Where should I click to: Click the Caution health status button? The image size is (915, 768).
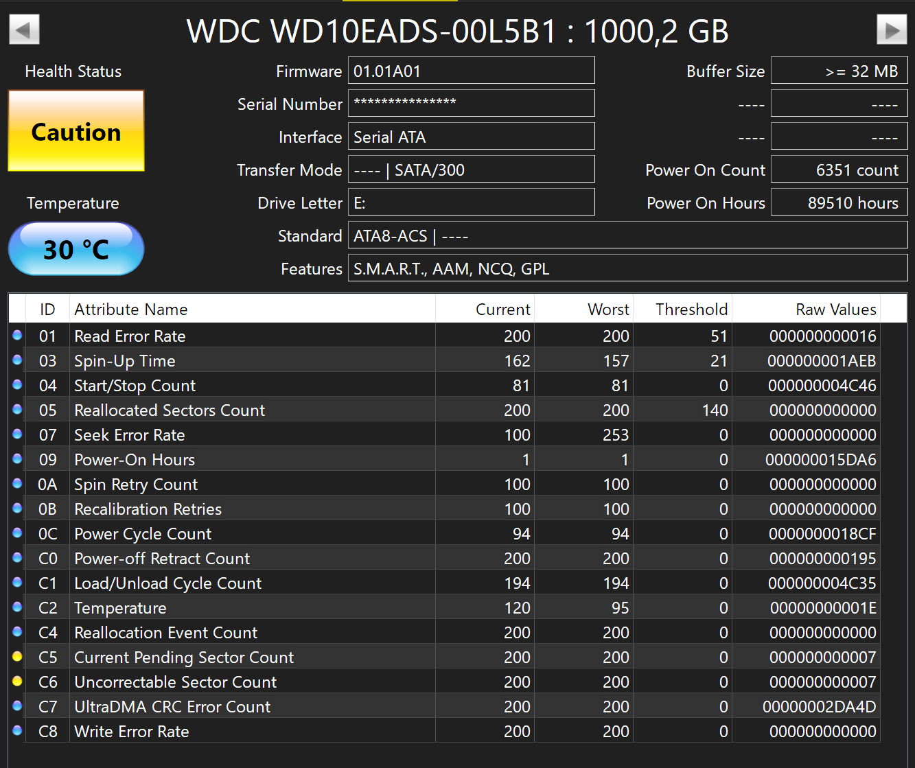[76, 131]
